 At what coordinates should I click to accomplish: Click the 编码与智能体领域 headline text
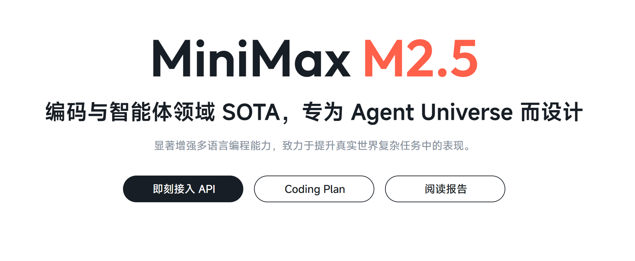click(130, 112)
